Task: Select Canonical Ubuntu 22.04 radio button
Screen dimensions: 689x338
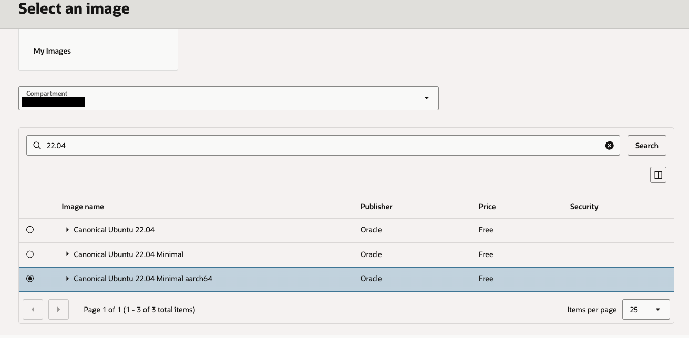Action: pyautogui.click(x=30, y=230)
